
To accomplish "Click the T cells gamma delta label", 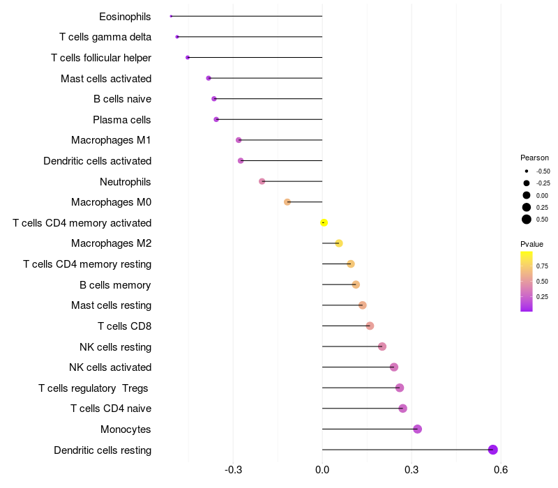I will tap(105, 37).
